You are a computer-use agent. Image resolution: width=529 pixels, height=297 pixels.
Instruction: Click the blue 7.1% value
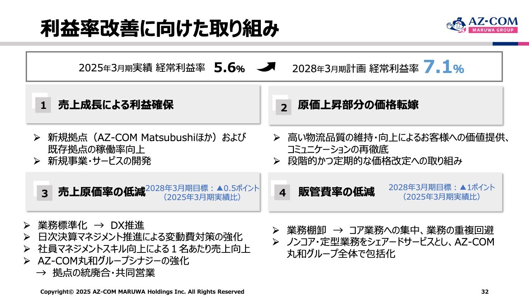(443, 67)
